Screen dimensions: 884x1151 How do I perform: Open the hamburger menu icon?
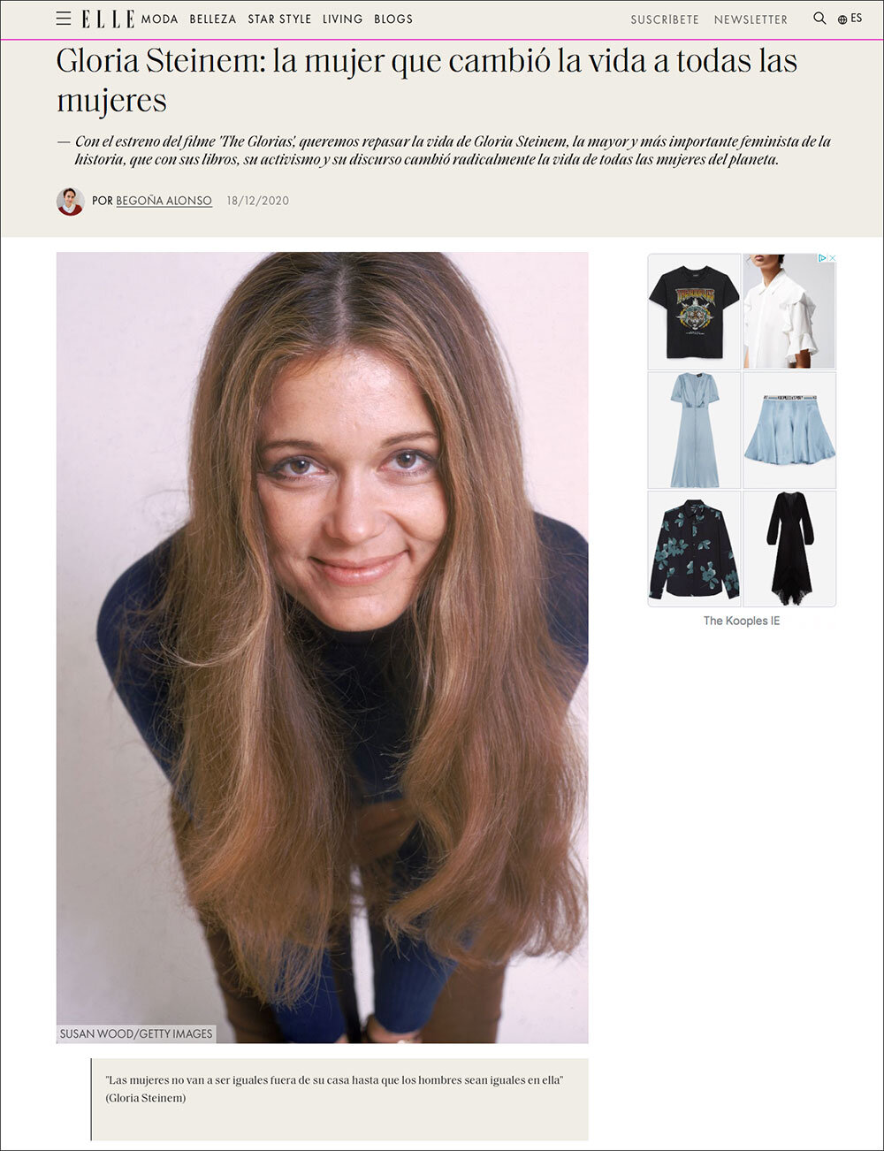click(64, 19)
